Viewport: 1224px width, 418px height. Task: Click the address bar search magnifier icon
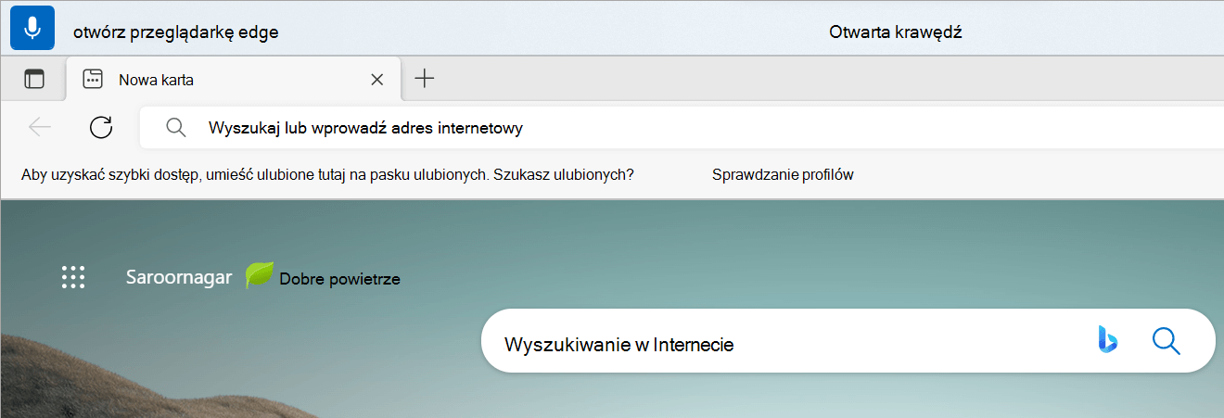point(176,128)
